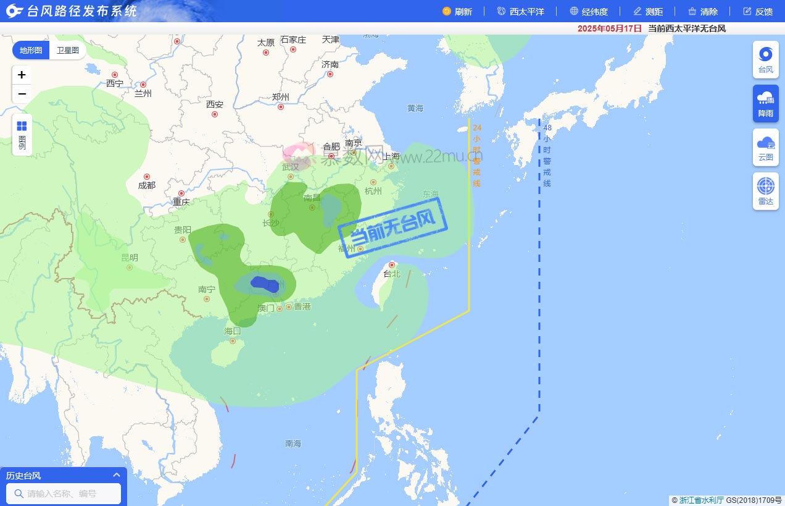The image size is (785, 506).
Task: Zoom in with the plus button
Action: click(22, 75)
